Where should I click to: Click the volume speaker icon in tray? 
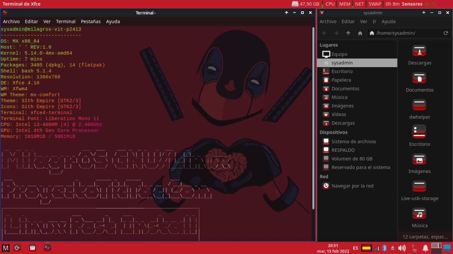click(402, 248)
